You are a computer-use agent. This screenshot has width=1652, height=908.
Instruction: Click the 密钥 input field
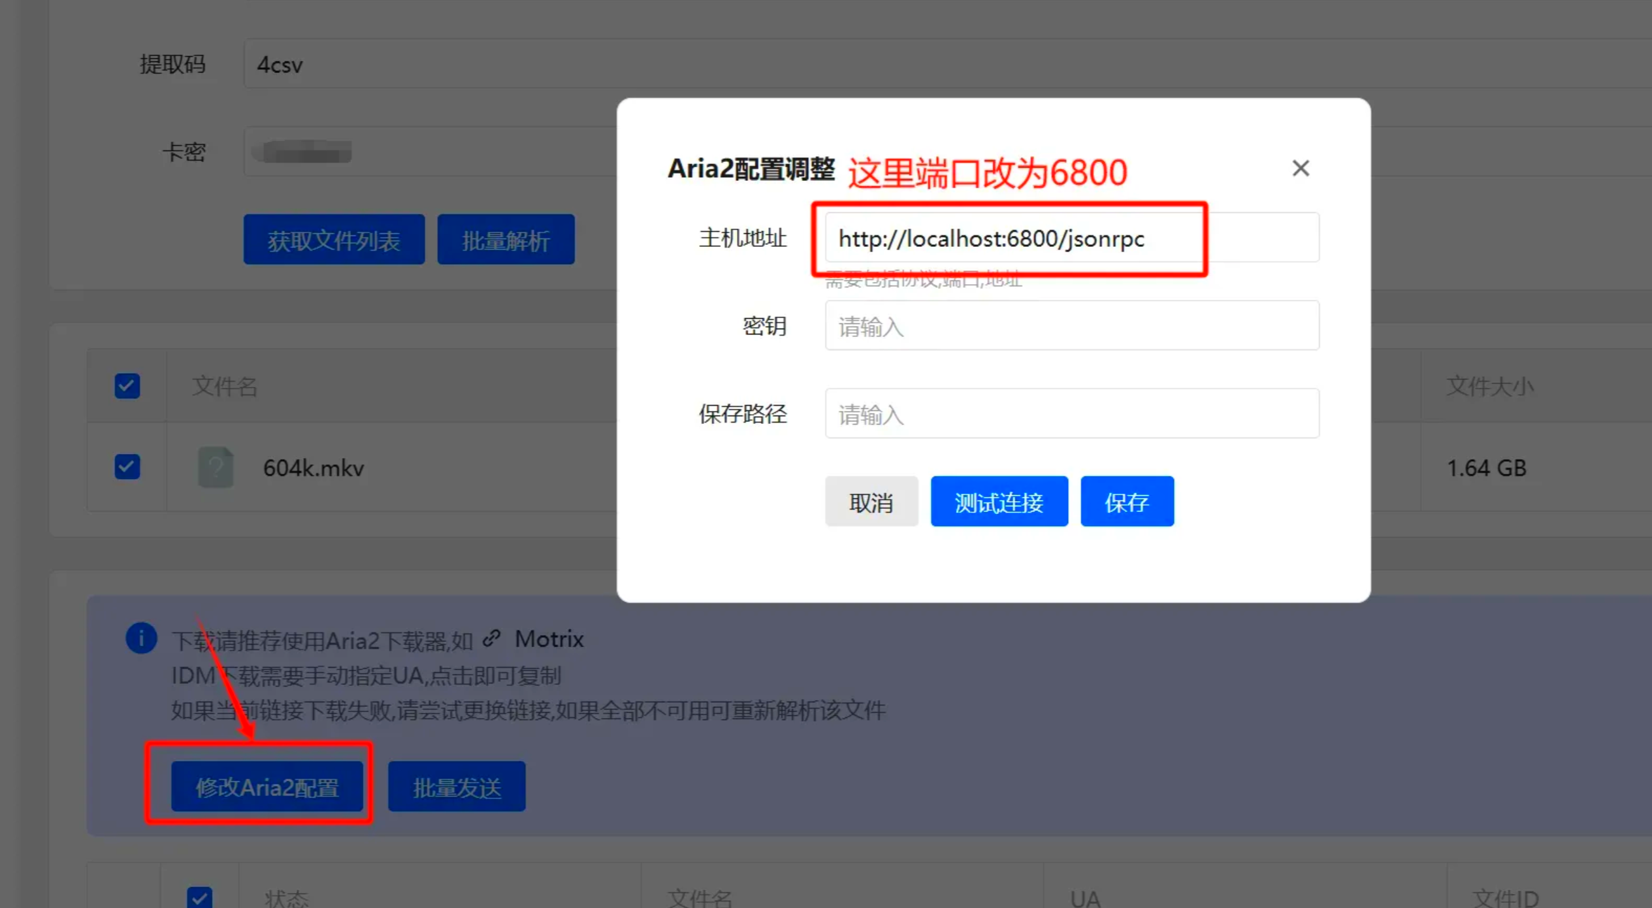(x=1072, y=325)
